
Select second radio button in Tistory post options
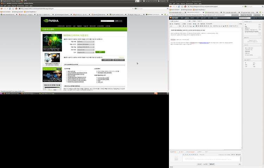click(193, 21)
